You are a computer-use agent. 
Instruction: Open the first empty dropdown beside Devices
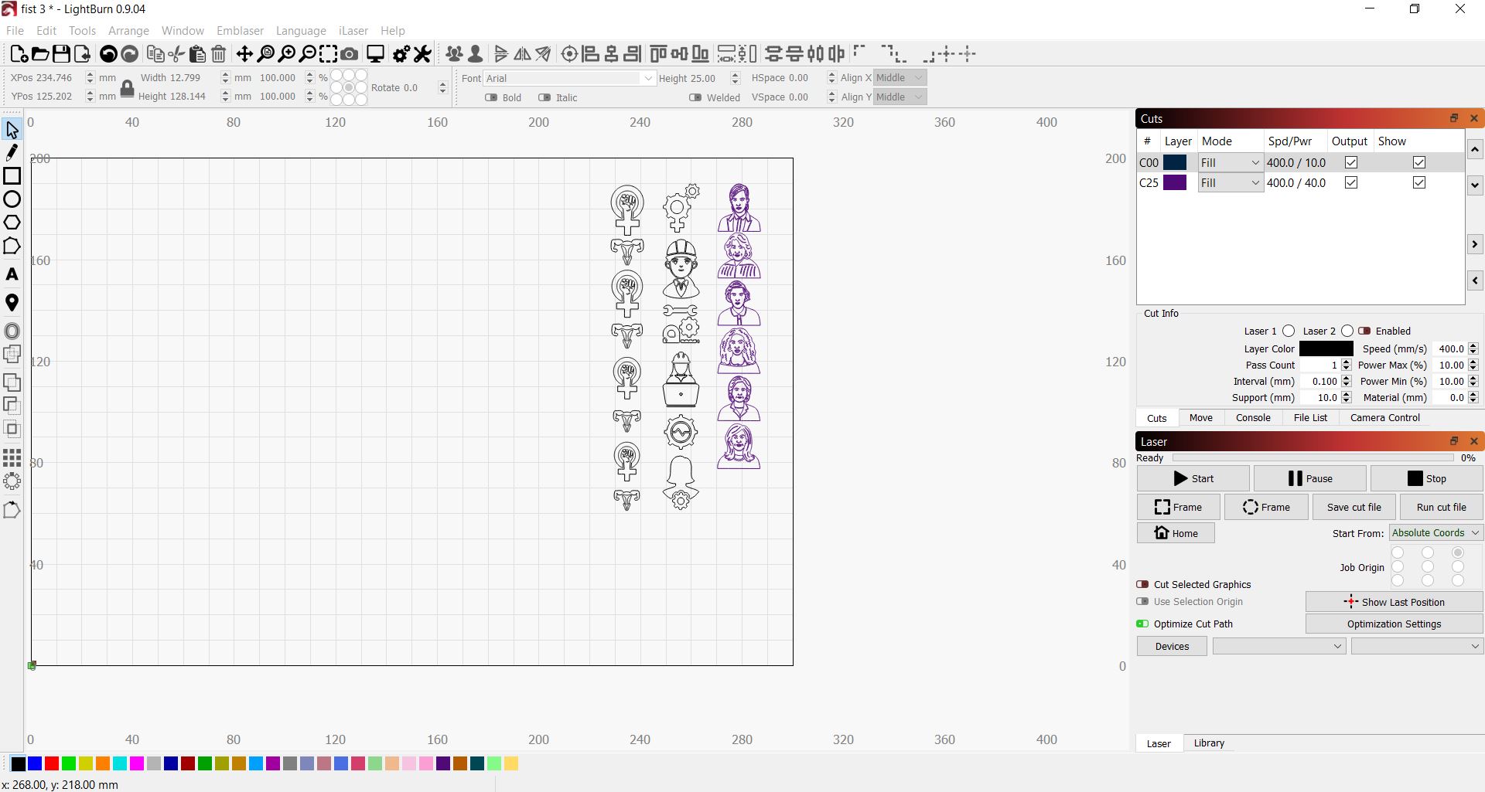(1279, 646)
